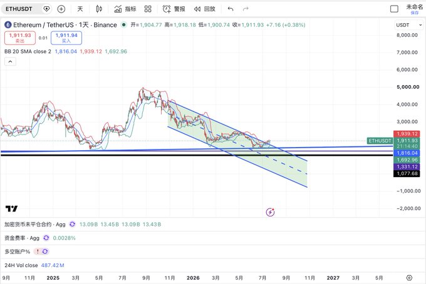Open the candlestick chart type menu
The height and width of the screenshot is (284, 426).
click(x=99, y=9)
